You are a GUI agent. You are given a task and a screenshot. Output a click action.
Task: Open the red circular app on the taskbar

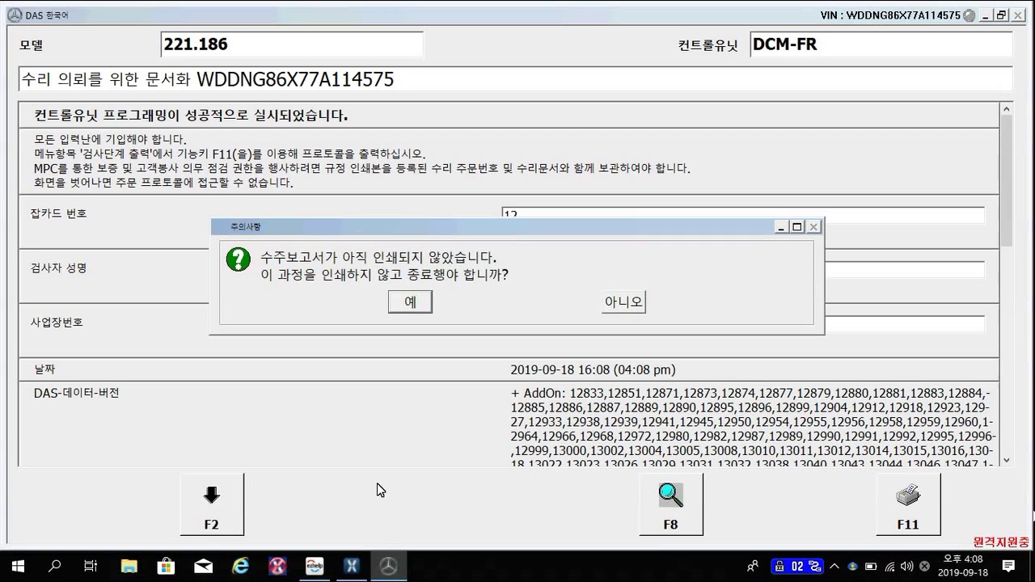(x=277, y=566)
